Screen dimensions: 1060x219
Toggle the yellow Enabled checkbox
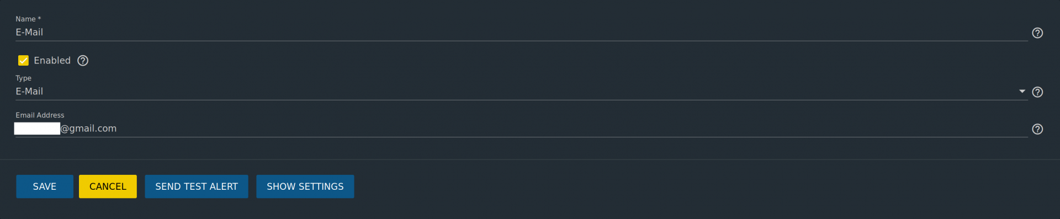point(23,61)
